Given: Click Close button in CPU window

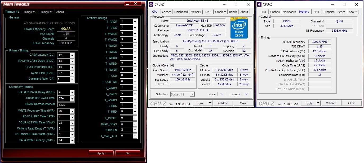Looking at the screenshot, I should tap(243, 103).
